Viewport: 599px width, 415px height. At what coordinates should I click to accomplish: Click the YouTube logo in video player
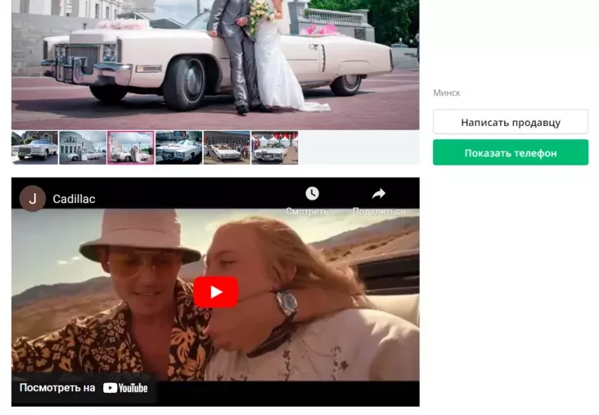coord(125,388)
